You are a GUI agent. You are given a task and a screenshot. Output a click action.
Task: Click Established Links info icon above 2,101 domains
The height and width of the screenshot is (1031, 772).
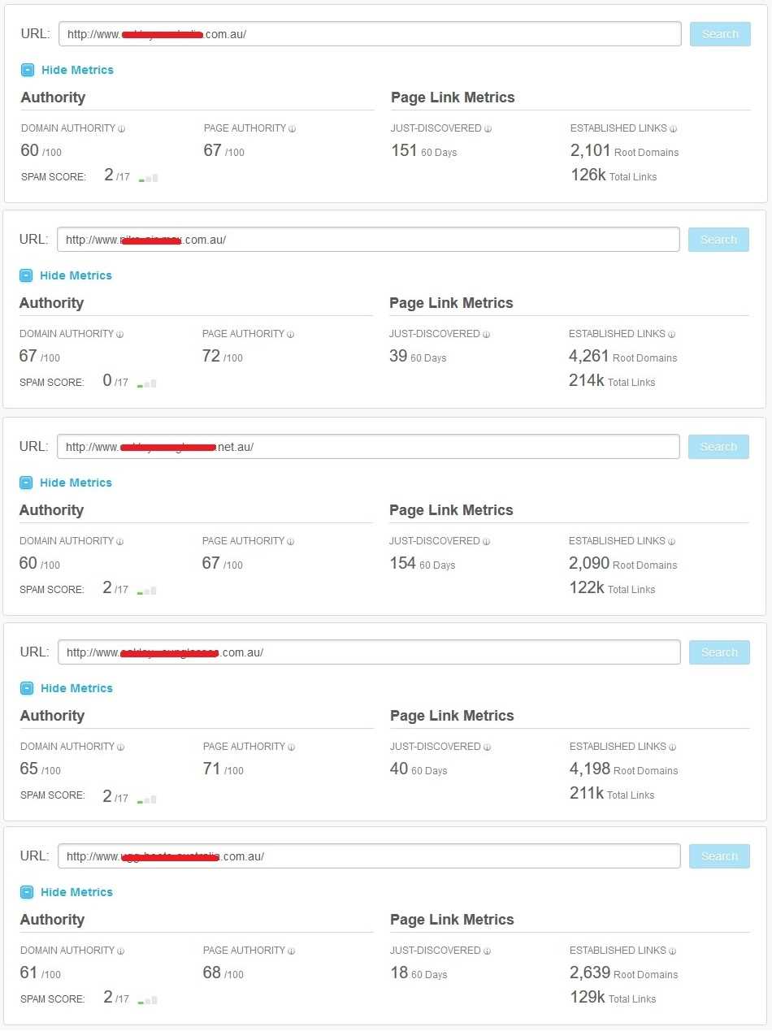click(674, 128)
